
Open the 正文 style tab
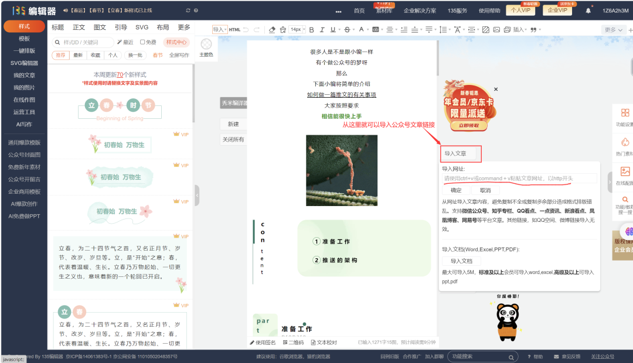(x=79, y=28)
